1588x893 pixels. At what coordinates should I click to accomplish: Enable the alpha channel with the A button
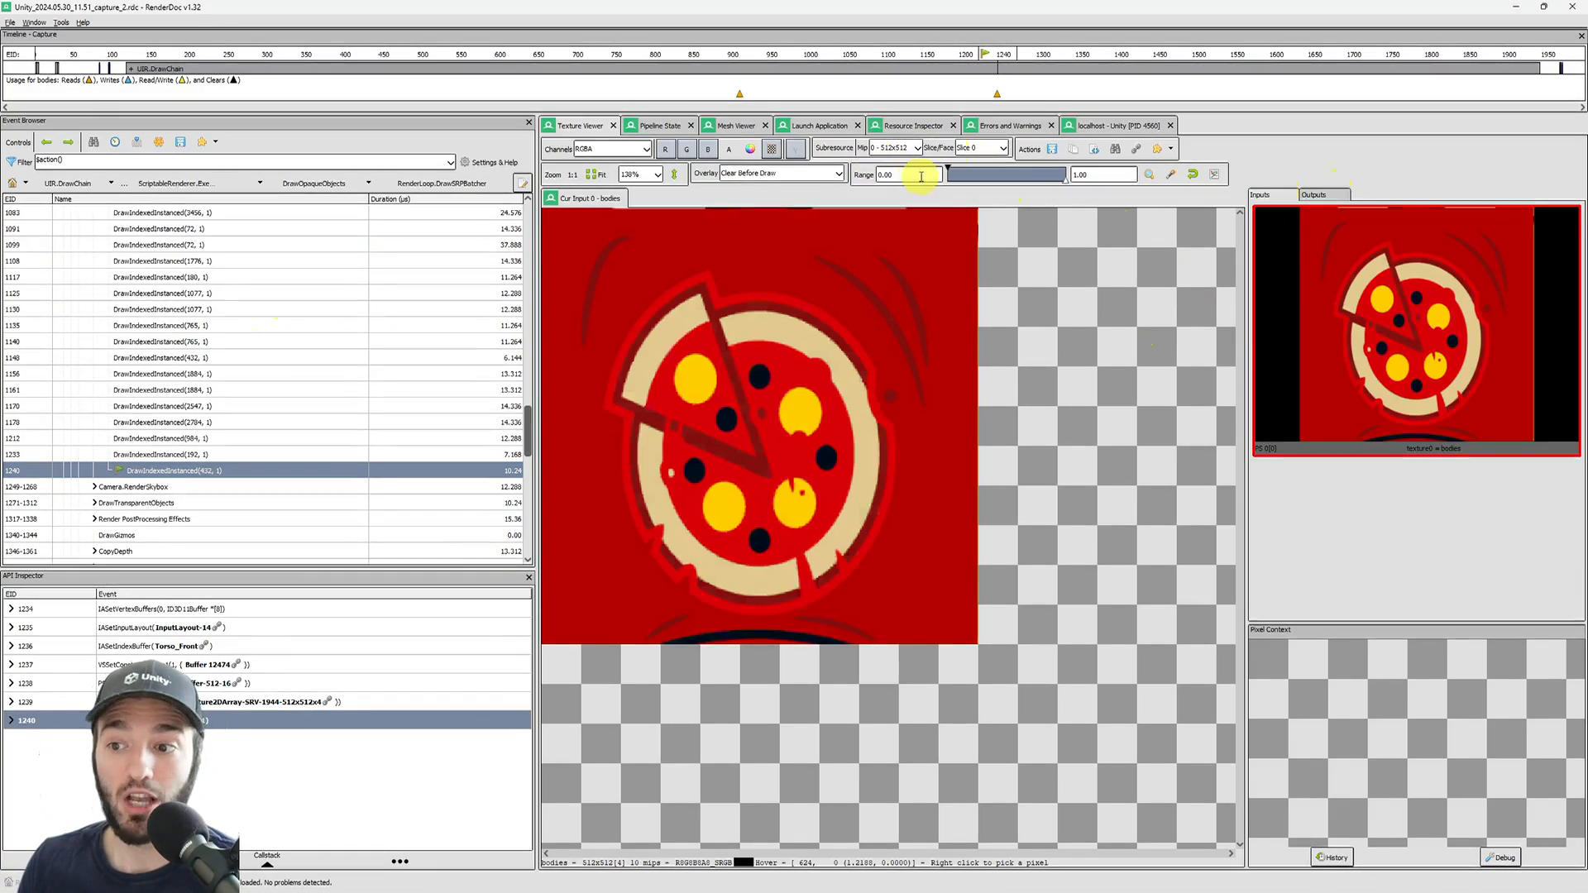coord(729,149)
